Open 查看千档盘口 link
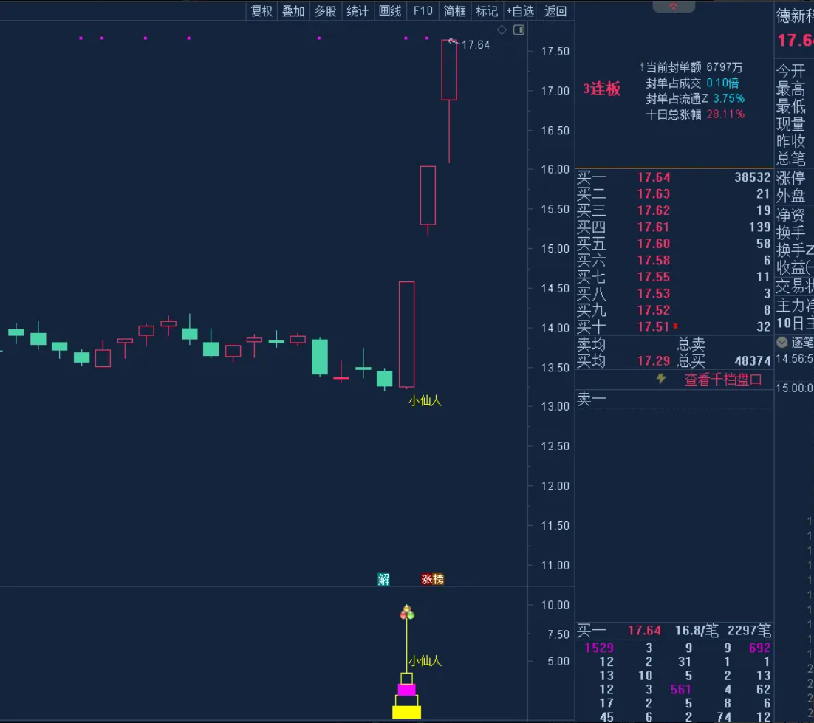The width and height of the screenshot is (814, 723). (722, 380)
